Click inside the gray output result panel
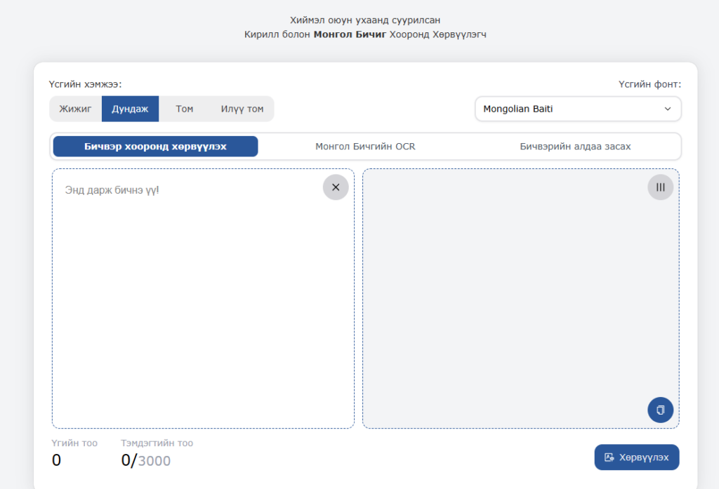Viewport: 719px width, 489px height. 520,295
